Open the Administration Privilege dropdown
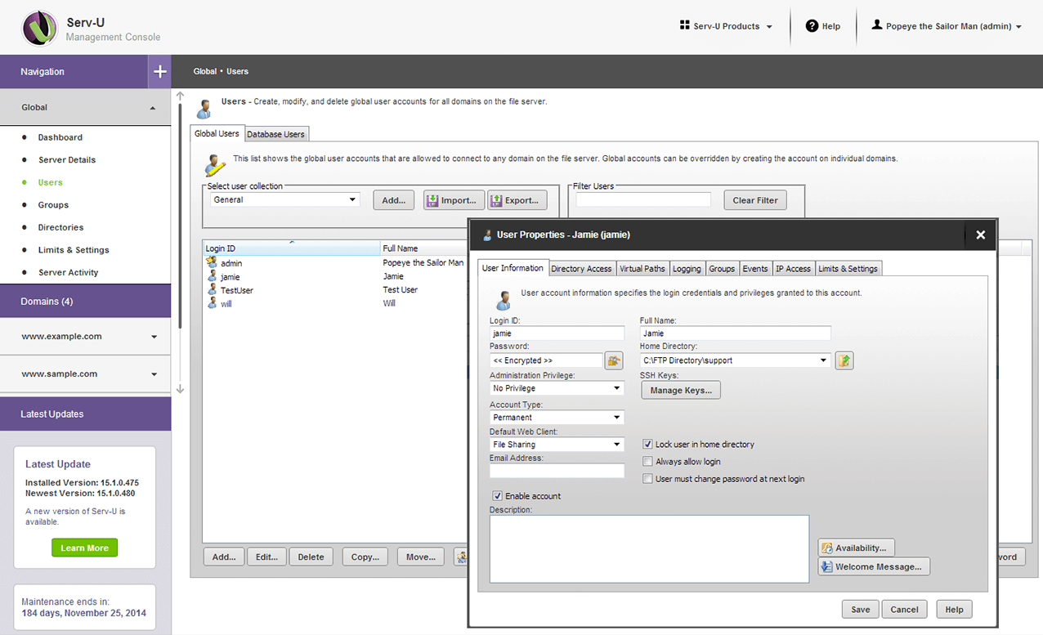1043x635 pixels. [557, 388]
